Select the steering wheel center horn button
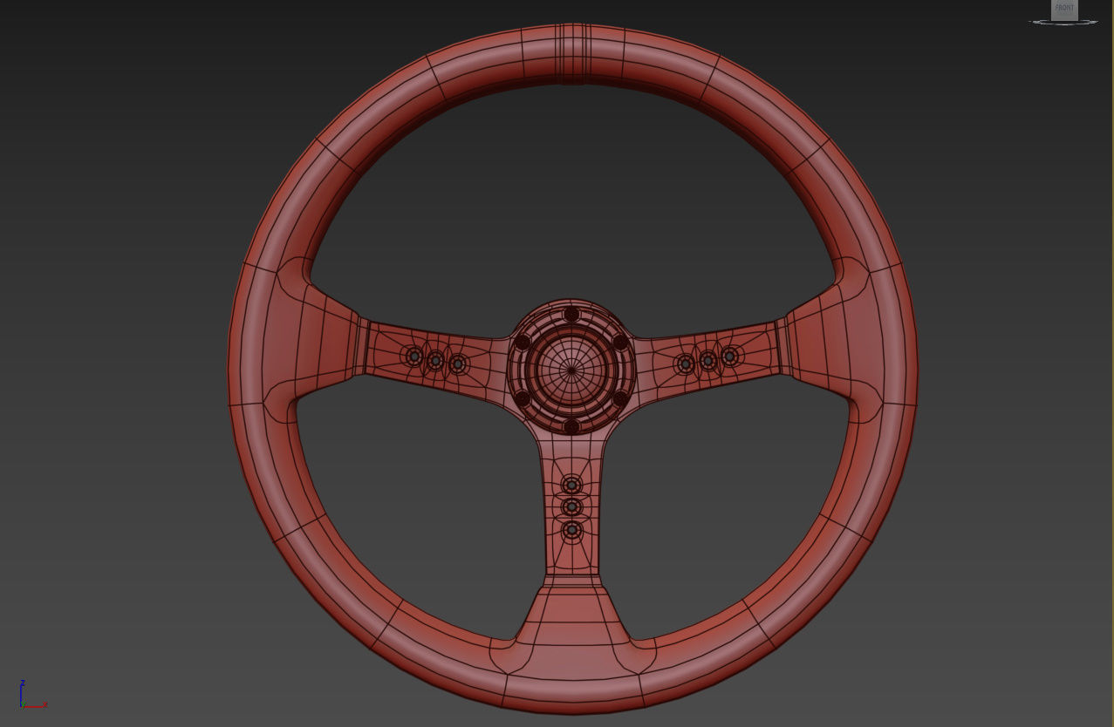Screen dimensions: 1114x727 point(571,370)
